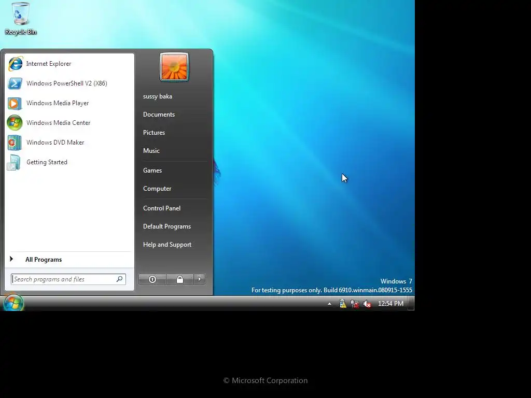Click the magnifier search icon

tap(120, 279)
